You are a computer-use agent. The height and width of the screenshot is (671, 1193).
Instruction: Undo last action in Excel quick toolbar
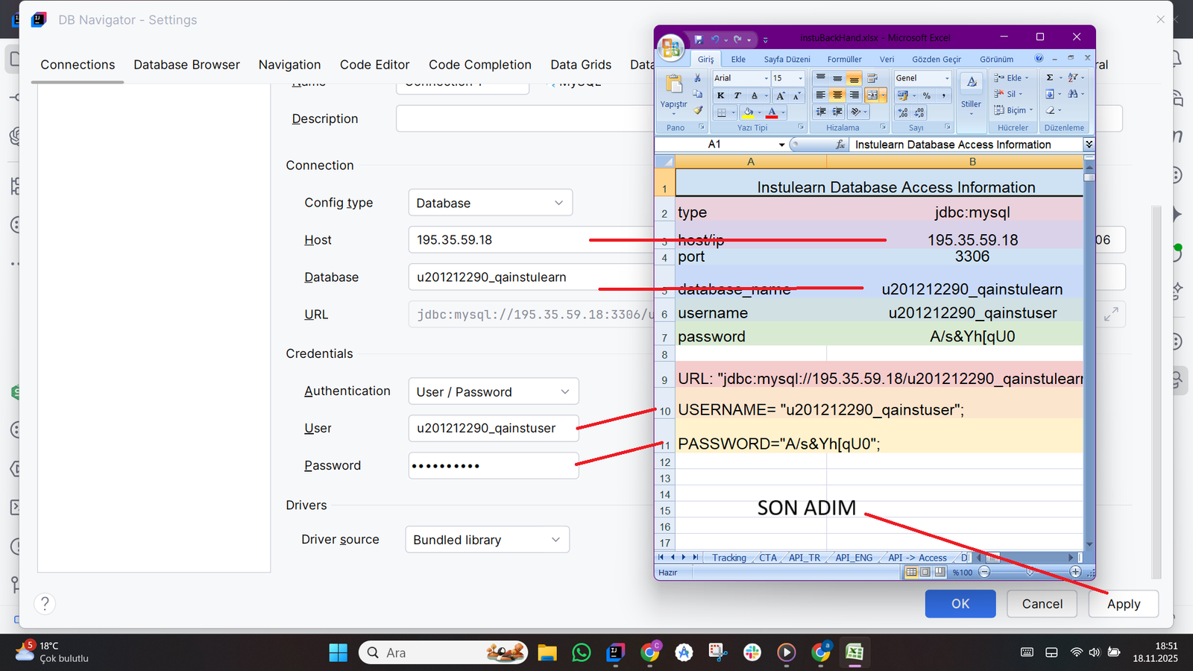tap(715, 40)
